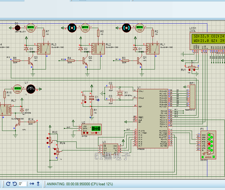Select diode D2
Image resolution: width=225 pixels, height=190 pixels.
81,48
